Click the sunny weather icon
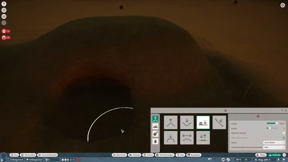Screen dimensions: 288x162 246,160
